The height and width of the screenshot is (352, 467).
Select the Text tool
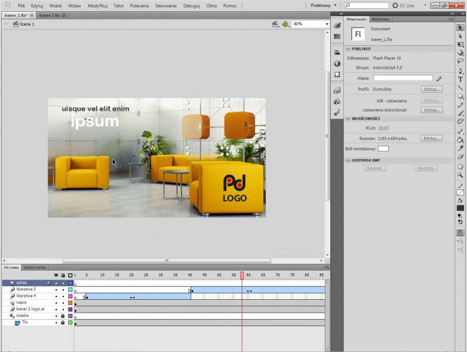click(461, 79)
